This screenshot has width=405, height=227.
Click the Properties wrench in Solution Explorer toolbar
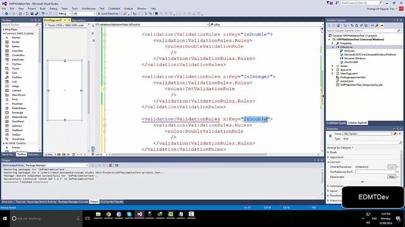tap(377, 25)
